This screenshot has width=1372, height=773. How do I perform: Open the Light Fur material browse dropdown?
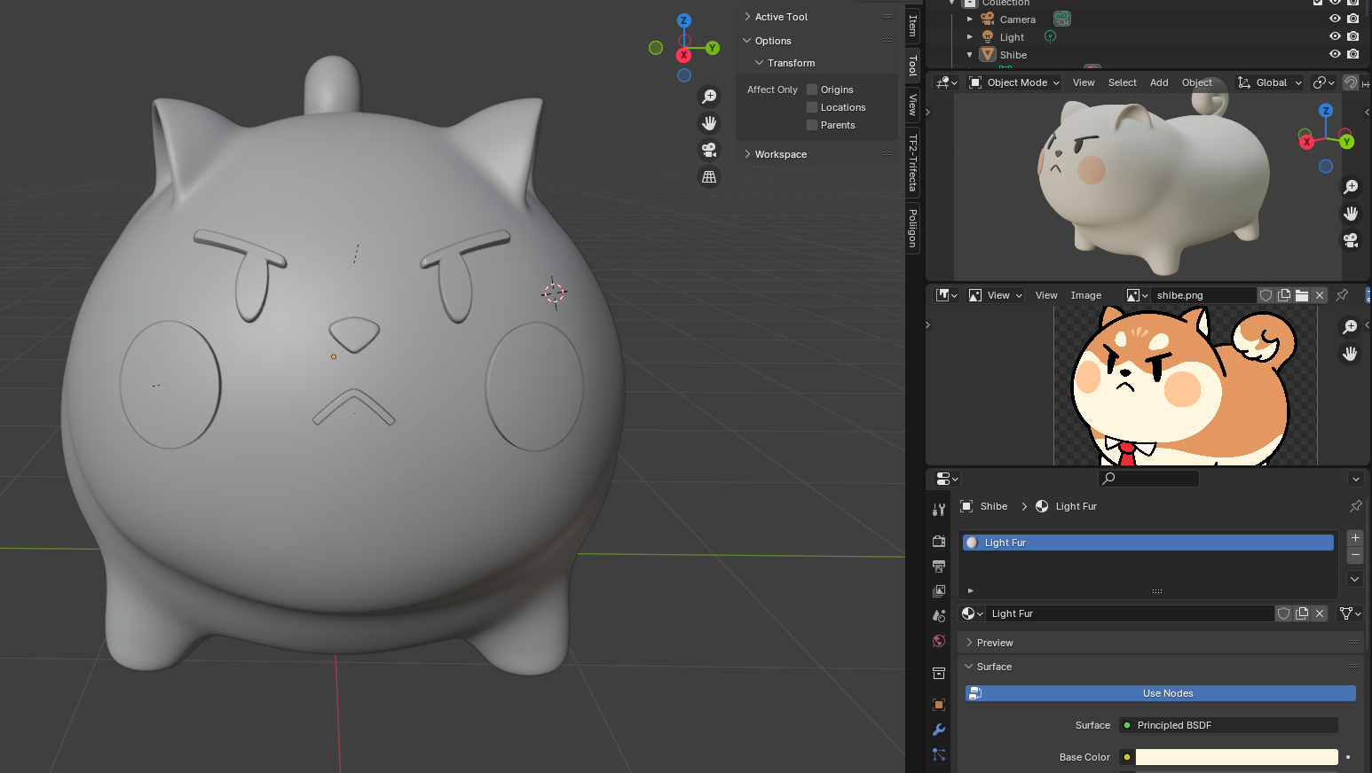click(x=973, y=613)
